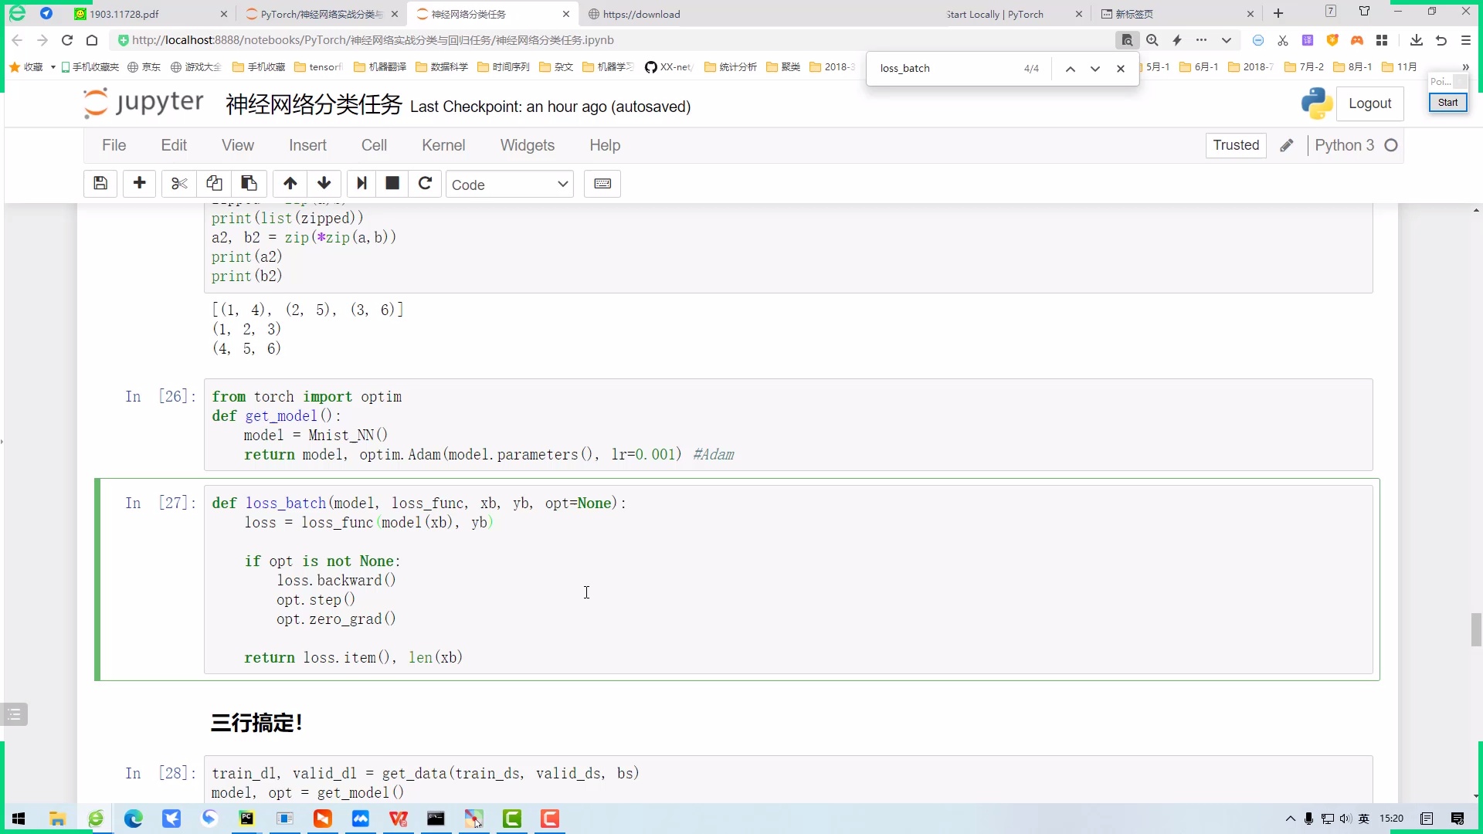Open the Kernel menu
Viewport: 1483px width, 834px height.
443,144
